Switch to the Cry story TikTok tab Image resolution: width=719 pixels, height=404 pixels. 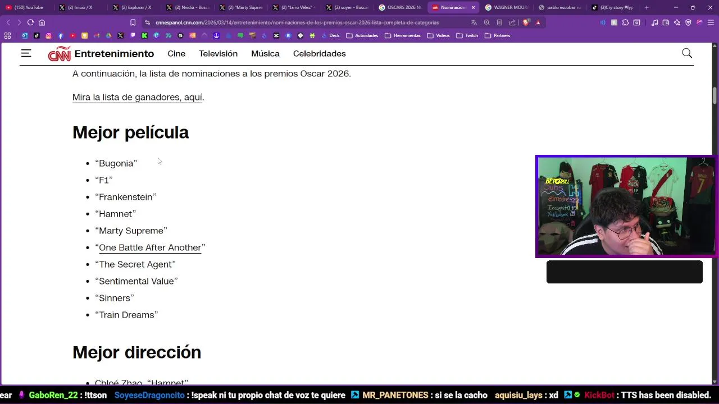tap(612, 7)
